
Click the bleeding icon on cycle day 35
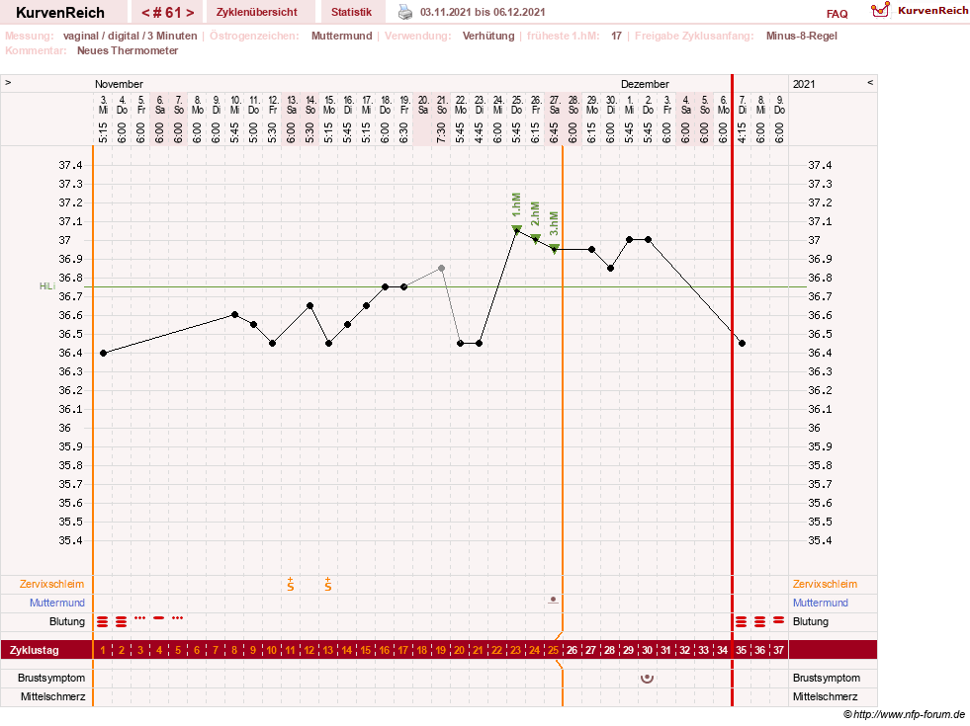click(x=742, y=621)
